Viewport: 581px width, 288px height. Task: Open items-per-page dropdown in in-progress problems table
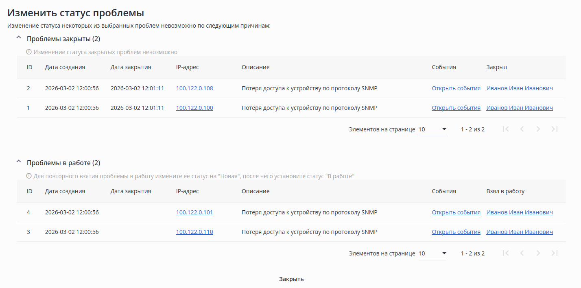(x=432, y=253)
